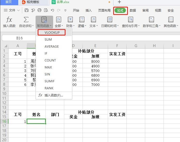This screenshot has width=180, height=142.
Task: Switch to the 页面布局 ribbon tab
Action: click(x=104, y=11)
